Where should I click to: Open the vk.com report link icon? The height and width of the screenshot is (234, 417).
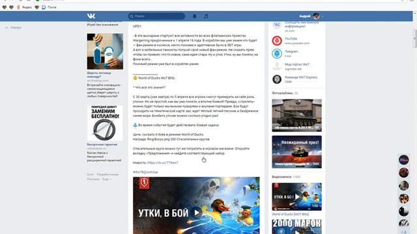click(x=277, y=25)
